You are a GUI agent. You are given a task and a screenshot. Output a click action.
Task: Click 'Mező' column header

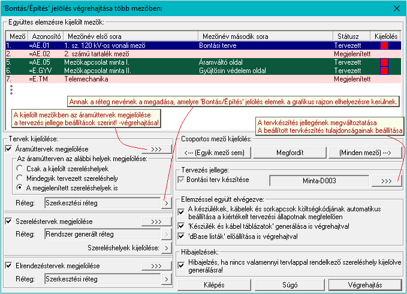pos(17,37)
